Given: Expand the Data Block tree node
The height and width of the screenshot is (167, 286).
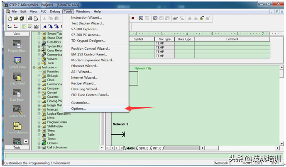Looking at the screenshot, I should (x=39, y=42).
